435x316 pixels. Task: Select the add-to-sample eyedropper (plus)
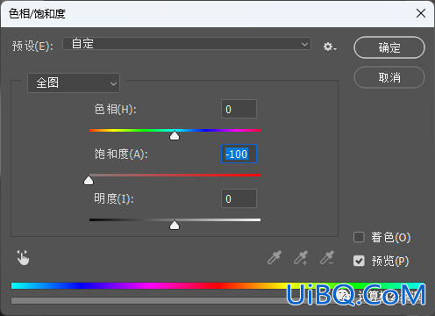pyautogui.click(x=301, y=257)
